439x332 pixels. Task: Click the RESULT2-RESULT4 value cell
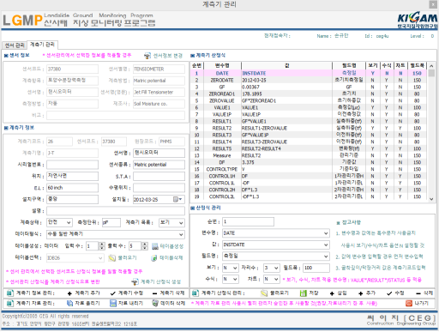[x=286, y=148]
